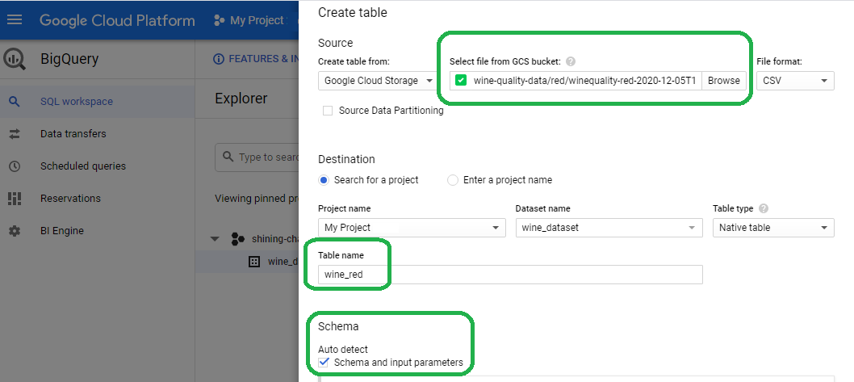Open the File format CSV dropdown

click(794, 81)
